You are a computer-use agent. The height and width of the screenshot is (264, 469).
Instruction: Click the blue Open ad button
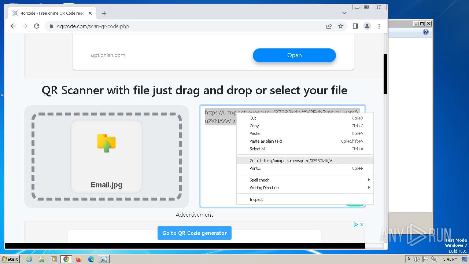click(x=294, y=55)
